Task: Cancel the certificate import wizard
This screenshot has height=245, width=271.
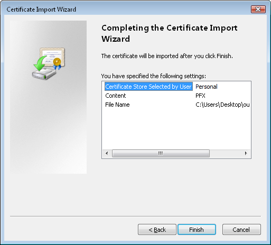Action: pyautogui.click(x=241, y=230)
